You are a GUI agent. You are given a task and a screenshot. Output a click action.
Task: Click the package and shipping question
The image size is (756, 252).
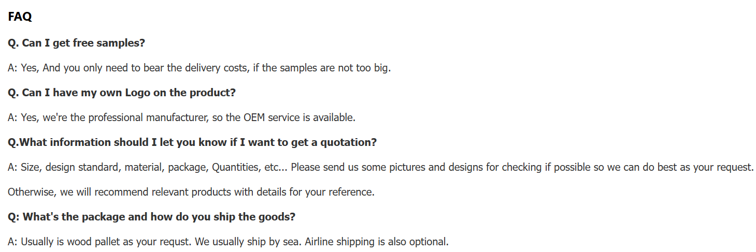point(151,217)
